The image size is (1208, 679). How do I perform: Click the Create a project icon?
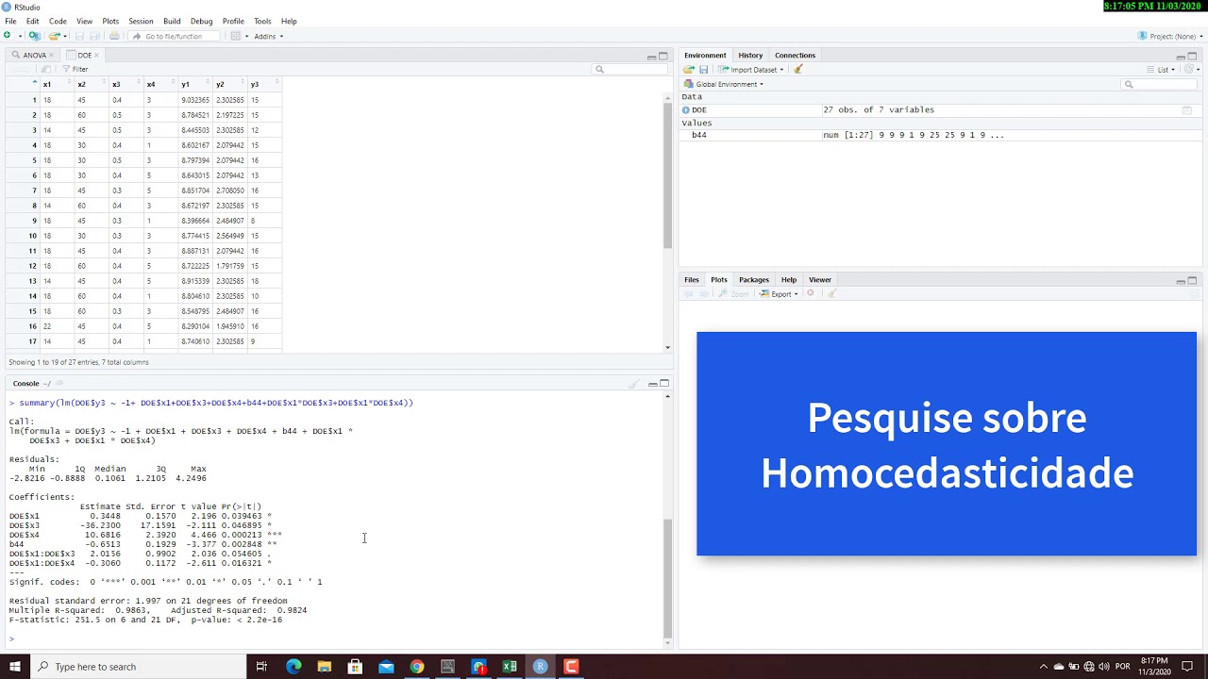point(35,36)
